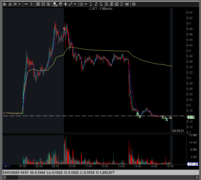Select the horizontal line tool
The height and width of the screenshot is (180, 201).
click(x=26, y=4)
